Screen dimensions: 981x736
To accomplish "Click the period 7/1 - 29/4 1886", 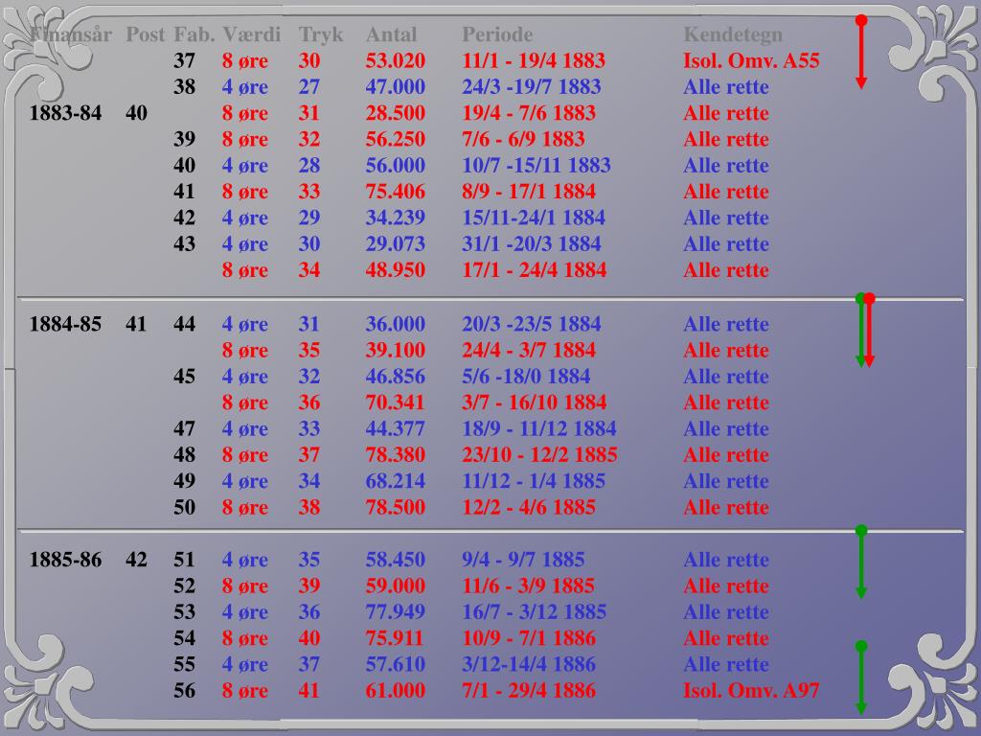I will tap(529, 690).
